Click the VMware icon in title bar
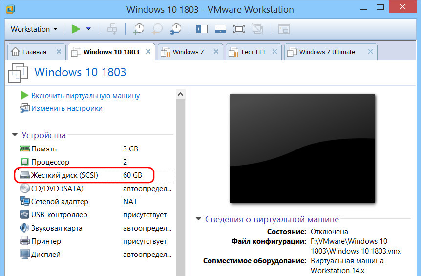421x276 pixels. 10,9
